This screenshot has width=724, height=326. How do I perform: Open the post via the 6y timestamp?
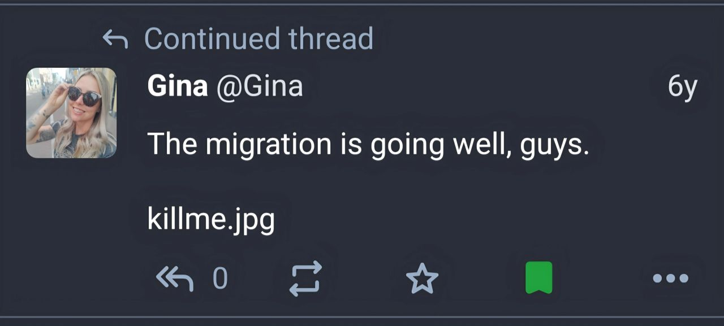[x=682, y=86]
